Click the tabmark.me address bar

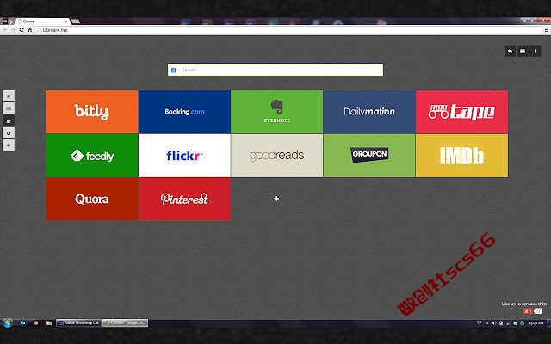(289, 30)
